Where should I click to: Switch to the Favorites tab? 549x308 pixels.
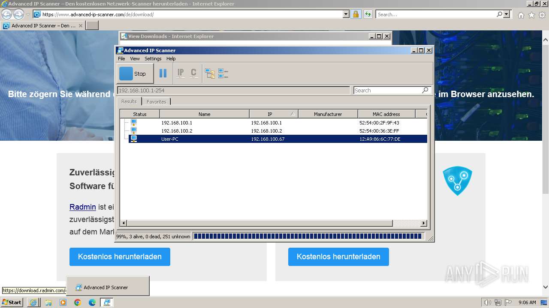click(157, 102)
